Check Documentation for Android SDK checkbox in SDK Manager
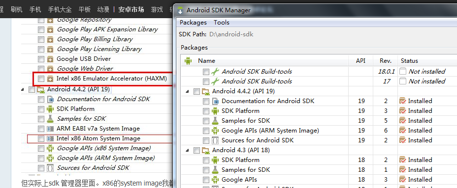457x188 pixels. point(206,101)
